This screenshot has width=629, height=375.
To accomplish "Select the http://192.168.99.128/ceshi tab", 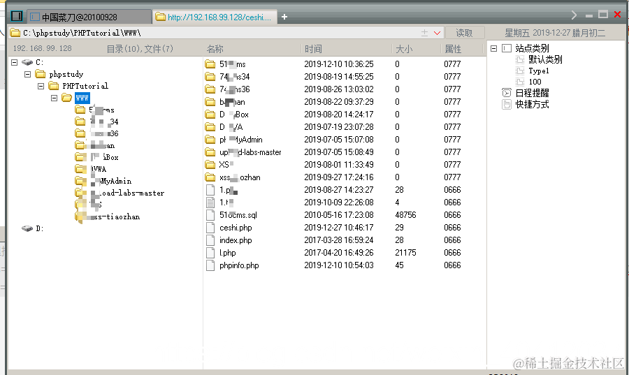I will (x=215, y=17).
